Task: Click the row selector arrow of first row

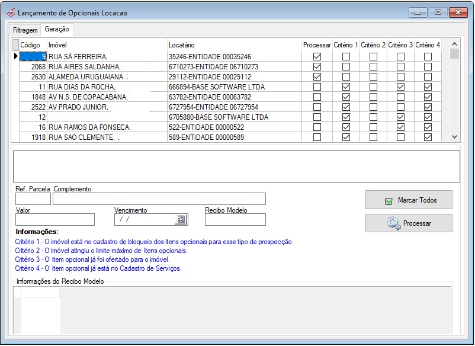Action: tap(16, 57)
